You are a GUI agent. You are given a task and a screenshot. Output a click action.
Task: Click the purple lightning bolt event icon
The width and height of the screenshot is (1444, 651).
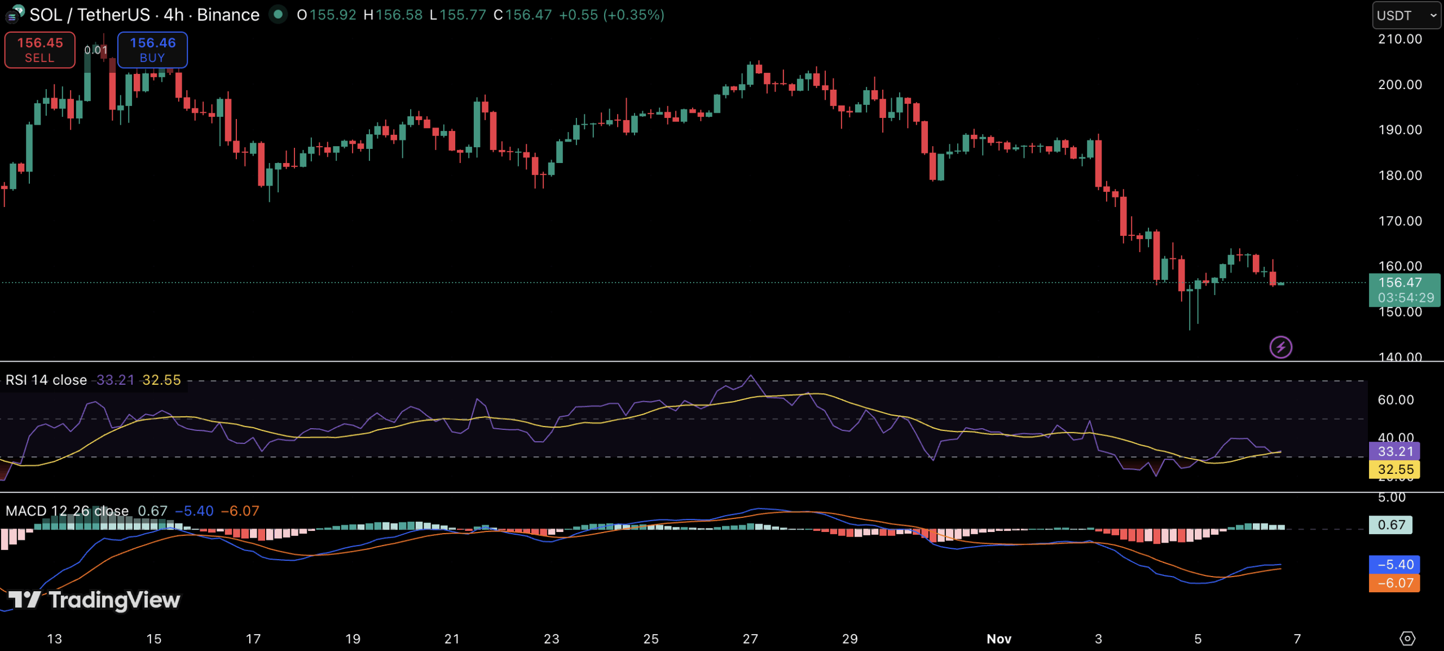(1280, 347)
